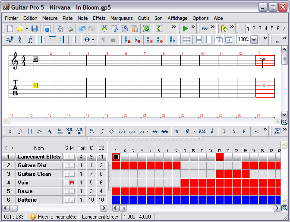This screenshot has height=222, width=290.
Task: Click the natural harmonic (N.H.) icon
Action: coord(69,131)
